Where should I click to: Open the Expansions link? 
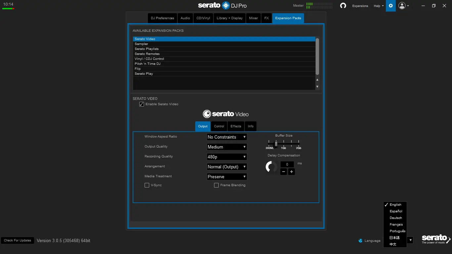(x=360, y=6)
